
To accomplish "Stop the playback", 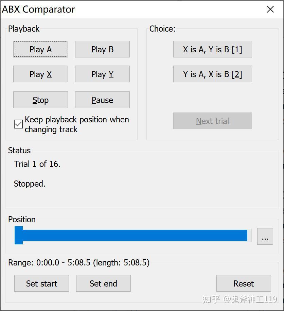I will [x=40, y=100].
